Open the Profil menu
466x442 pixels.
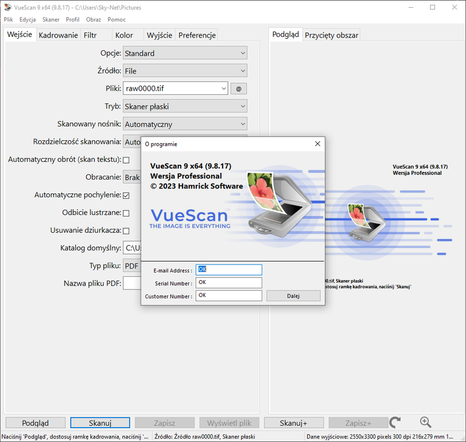click(72, 19)
